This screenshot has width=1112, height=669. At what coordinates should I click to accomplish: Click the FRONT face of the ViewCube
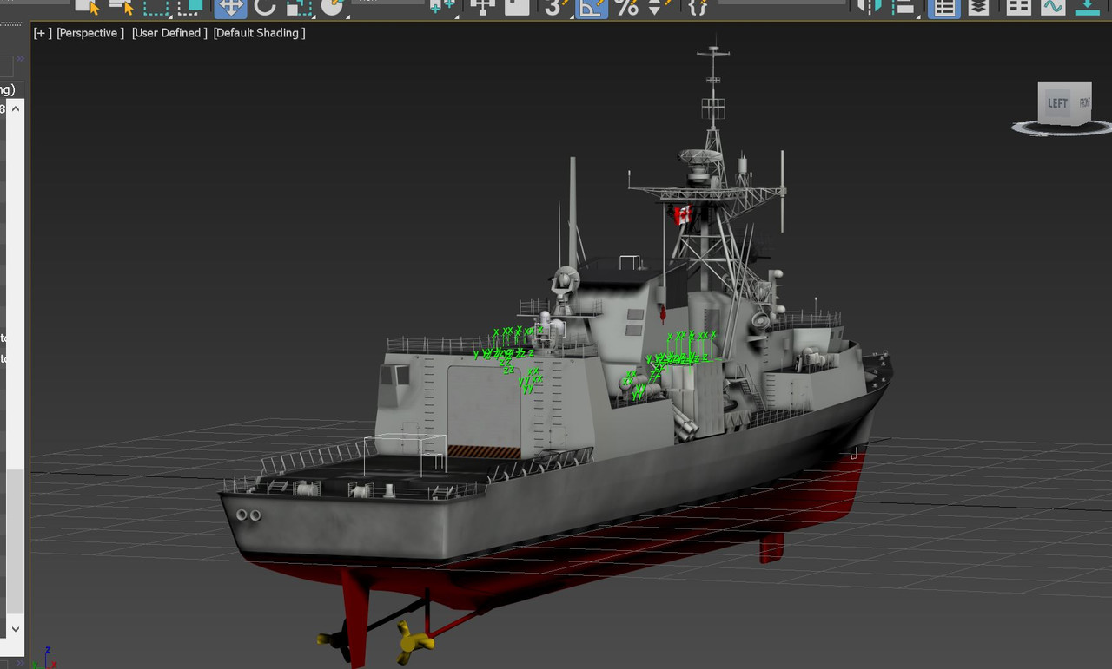click(x=1083, y=102)
